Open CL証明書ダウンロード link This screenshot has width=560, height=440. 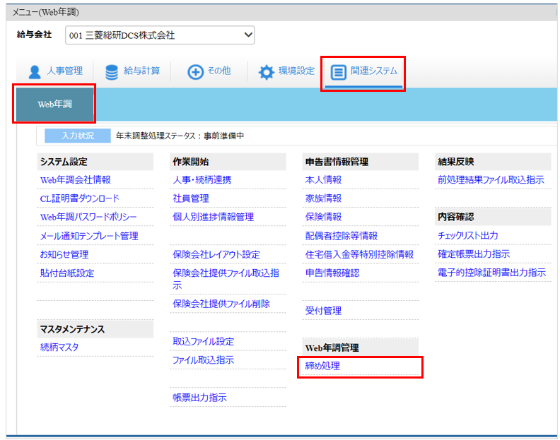point(80,198)
